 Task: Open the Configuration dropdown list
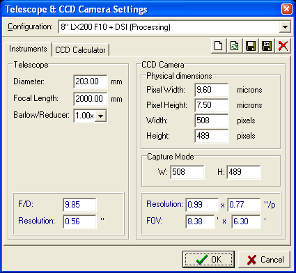(x=285, y=27)
